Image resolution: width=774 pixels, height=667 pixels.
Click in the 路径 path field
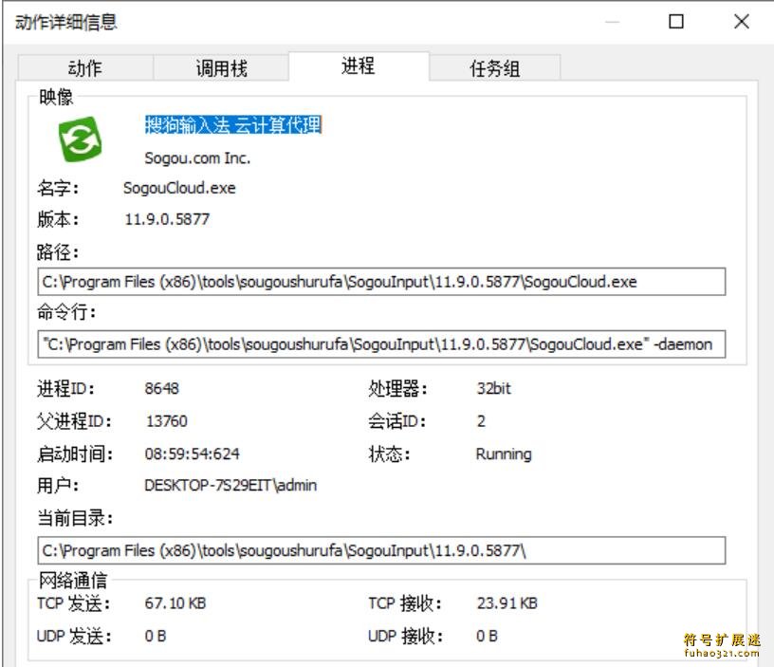pos(381,282)
